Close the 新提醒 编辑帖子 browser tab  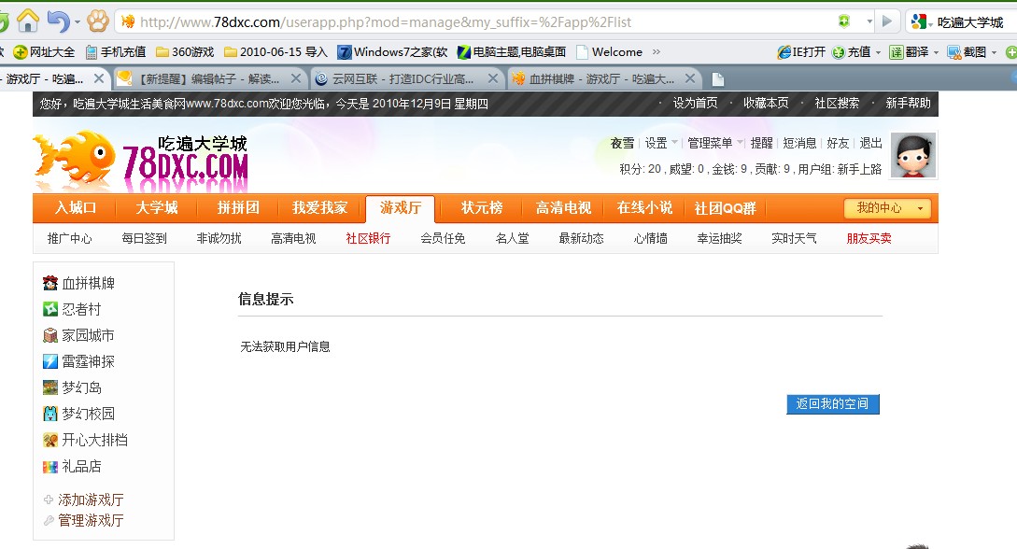point(296,79)
